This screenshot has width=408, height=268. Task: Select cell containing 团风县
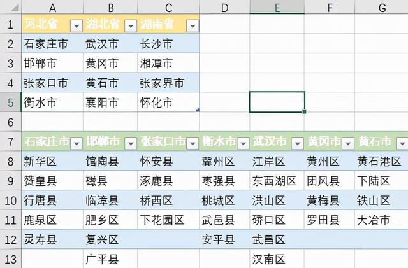pos(330,181)
